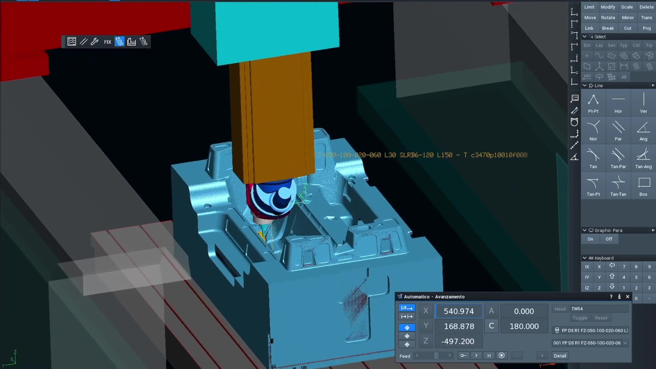
Task: Choose the Tan-Tan line tool
Action: [618, 186]
